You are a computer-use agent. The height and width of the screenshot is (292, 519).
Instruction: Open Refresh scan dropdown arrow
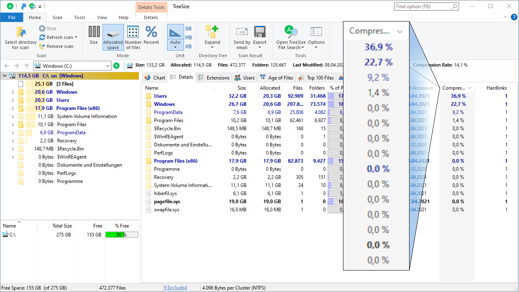pyautogui.click(x=76, y=37)
